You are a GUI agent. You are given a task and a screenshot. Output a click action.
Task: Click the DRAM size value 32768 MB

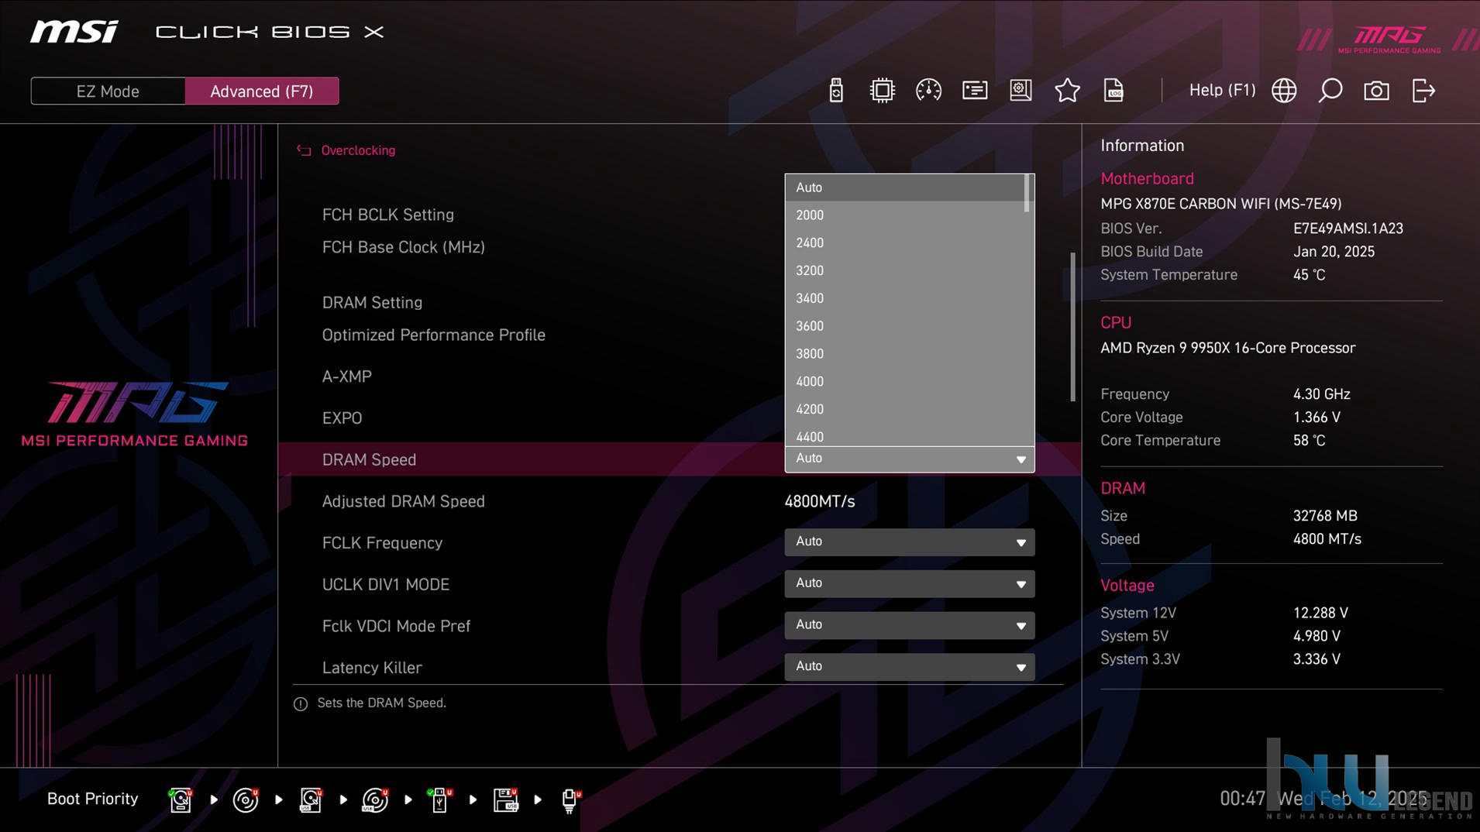coord(1325,516)
